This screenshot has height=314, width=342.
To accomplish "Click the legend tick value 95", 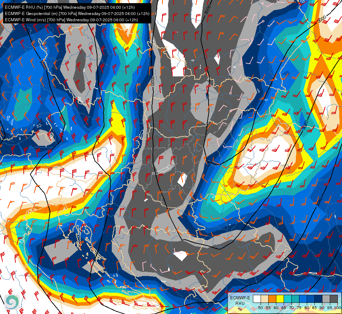I will pyautogui.click(x=330, y=308).
